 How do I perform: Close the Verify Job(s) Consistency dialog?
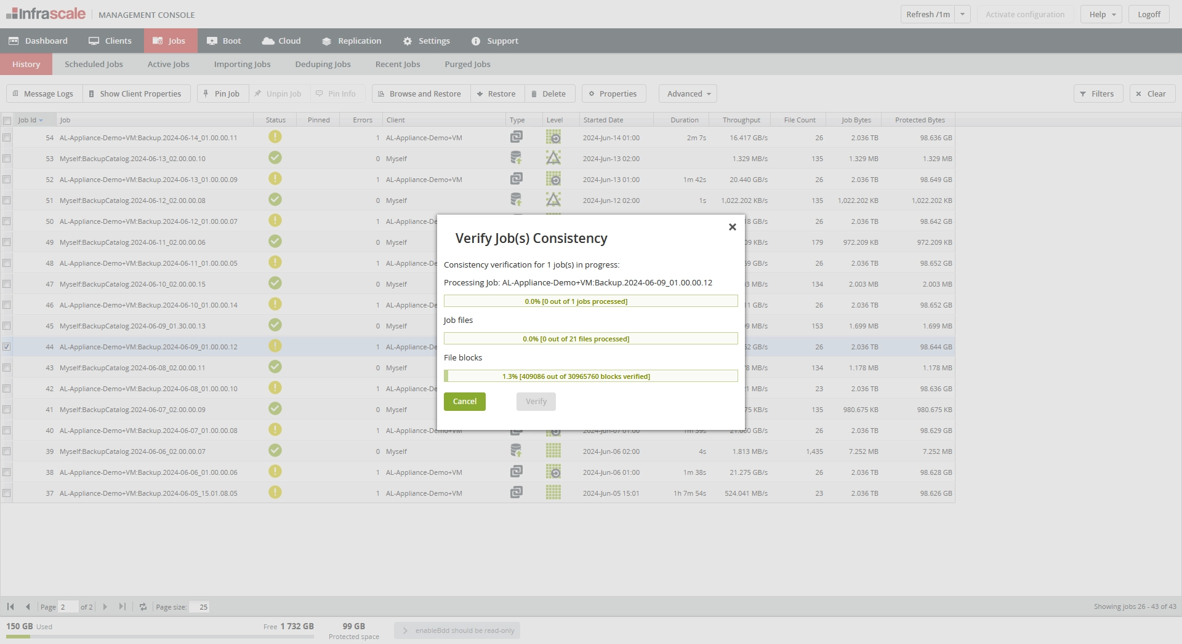tap(733, 227)
